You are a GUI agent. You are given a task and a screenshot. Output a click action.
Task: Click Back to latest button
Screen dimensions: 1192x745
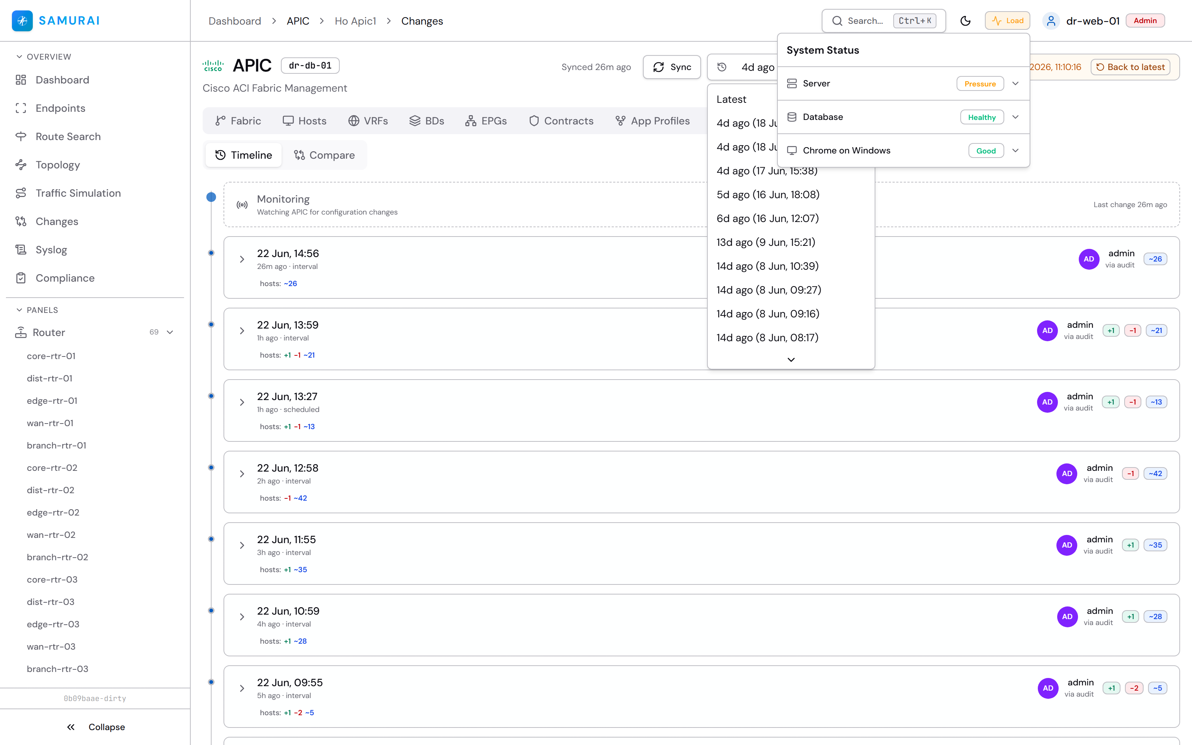click(1131, 67)
